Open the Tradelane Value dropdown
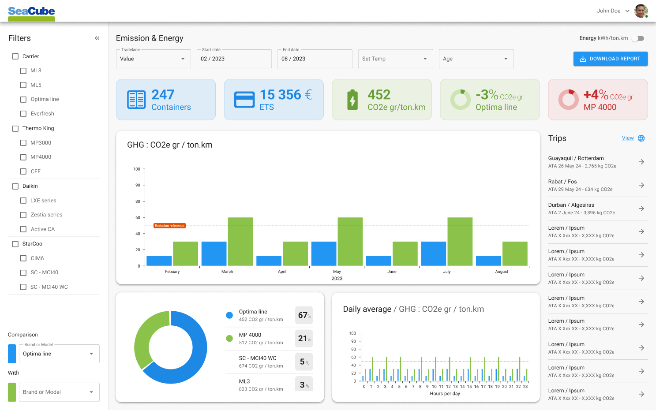This screenshot has width=656, height=410. 154,59
